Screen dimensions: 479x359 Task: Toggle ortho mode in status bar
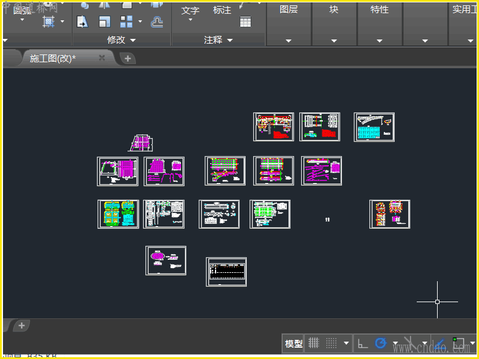(x=362, y=343)
